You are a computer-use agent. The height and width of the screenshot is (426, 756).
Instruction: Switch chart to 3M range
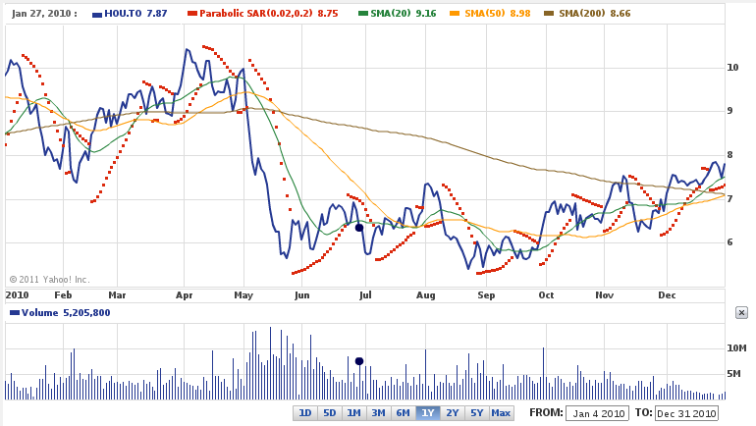[x=379, y=413]
